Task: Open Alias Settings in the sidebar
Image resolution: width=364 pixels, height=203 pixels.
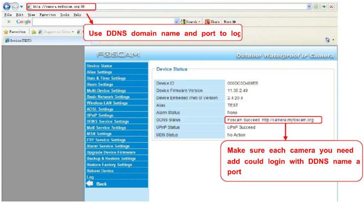Action: 117,72
